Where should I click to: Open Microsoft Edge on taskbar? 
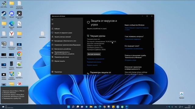[100, 107]
